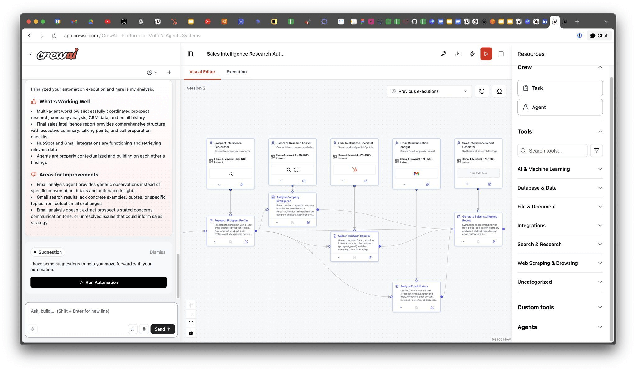
Task: Toggle the right resources panel icon
Action: click(x=501, y=54)
